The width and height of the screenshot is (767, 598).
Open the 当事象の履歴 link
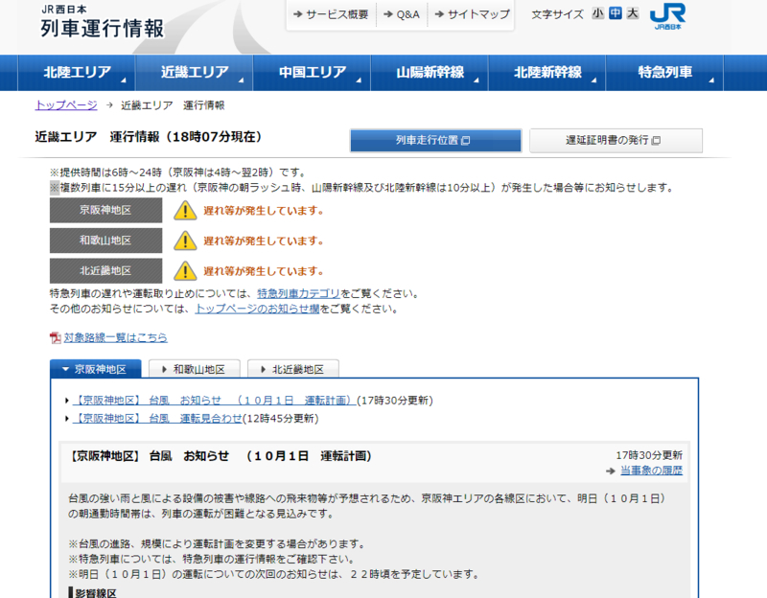(651, 471)
